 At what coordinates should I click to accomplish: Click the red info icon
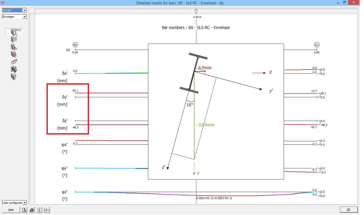[x=39, y=210]
